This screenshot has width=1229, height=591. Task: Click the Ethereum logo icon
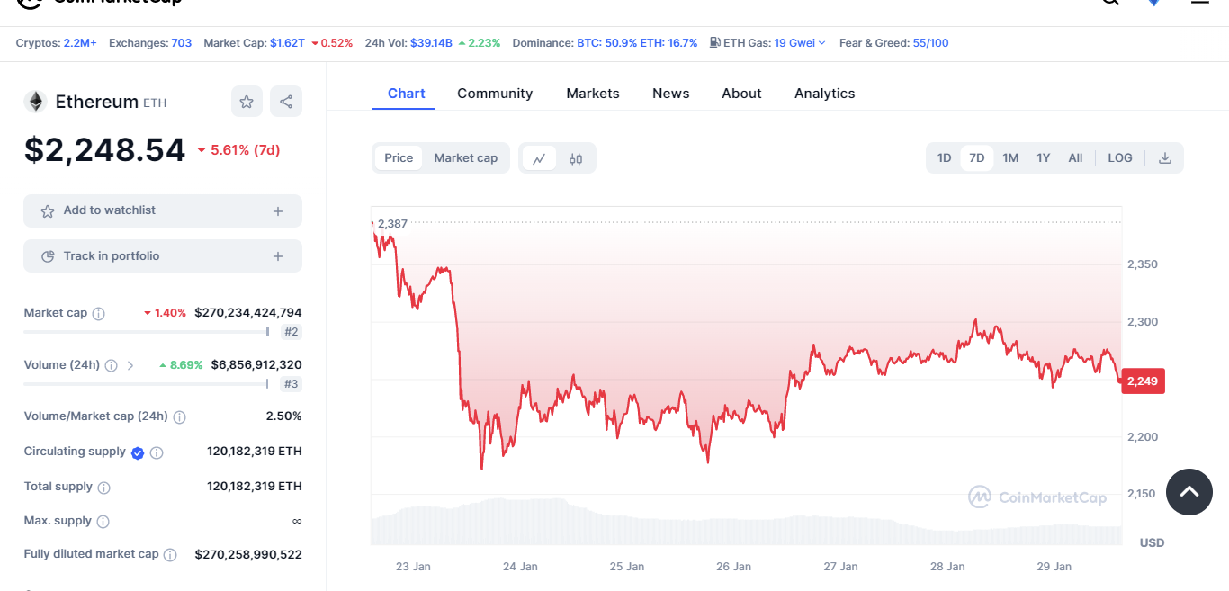point(36,102)
